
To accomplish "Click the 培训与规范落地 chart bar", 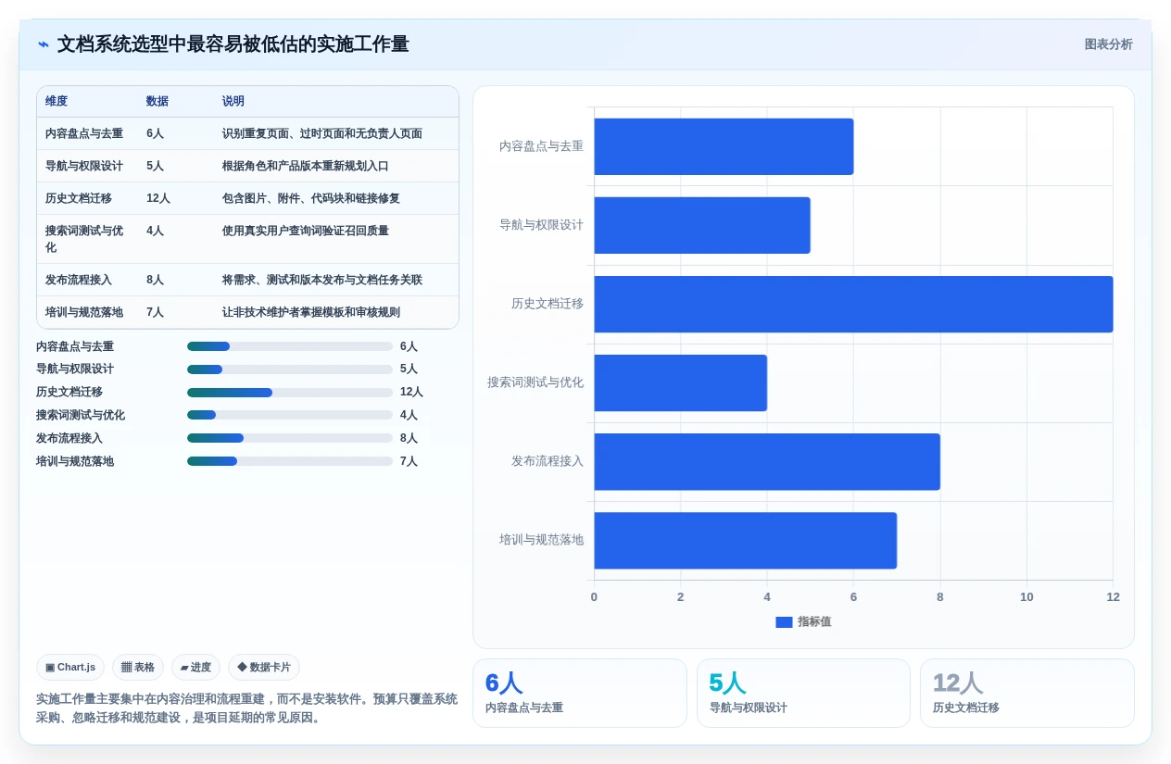I will click(745, 540).
